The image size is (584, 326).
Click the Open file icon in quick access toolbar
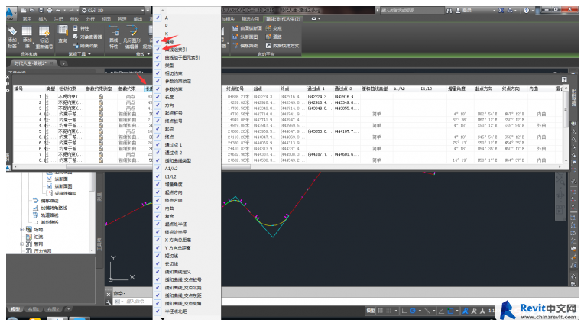(x=32, y=11)
